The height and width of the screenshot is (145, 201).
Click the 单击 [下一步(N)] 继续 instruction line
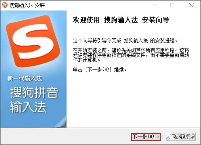click(x=100, y=70)
